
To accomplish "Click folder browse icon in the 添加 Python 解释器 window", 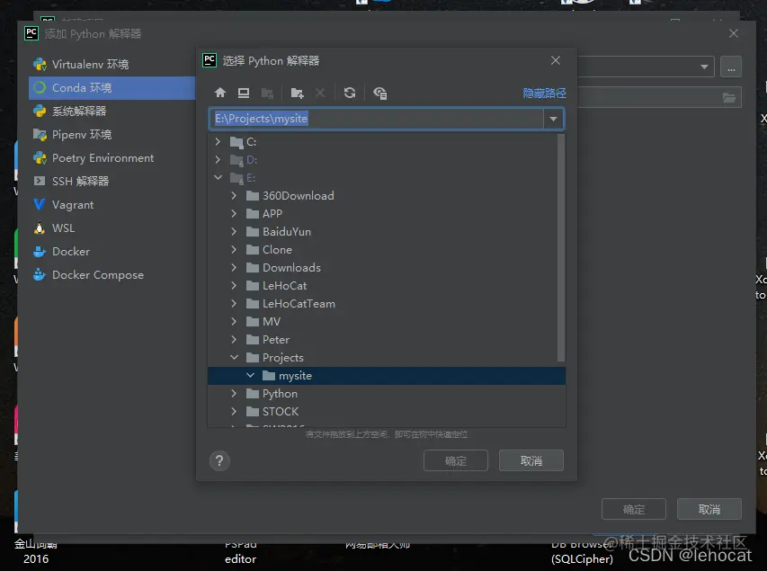I will (729, 98).
